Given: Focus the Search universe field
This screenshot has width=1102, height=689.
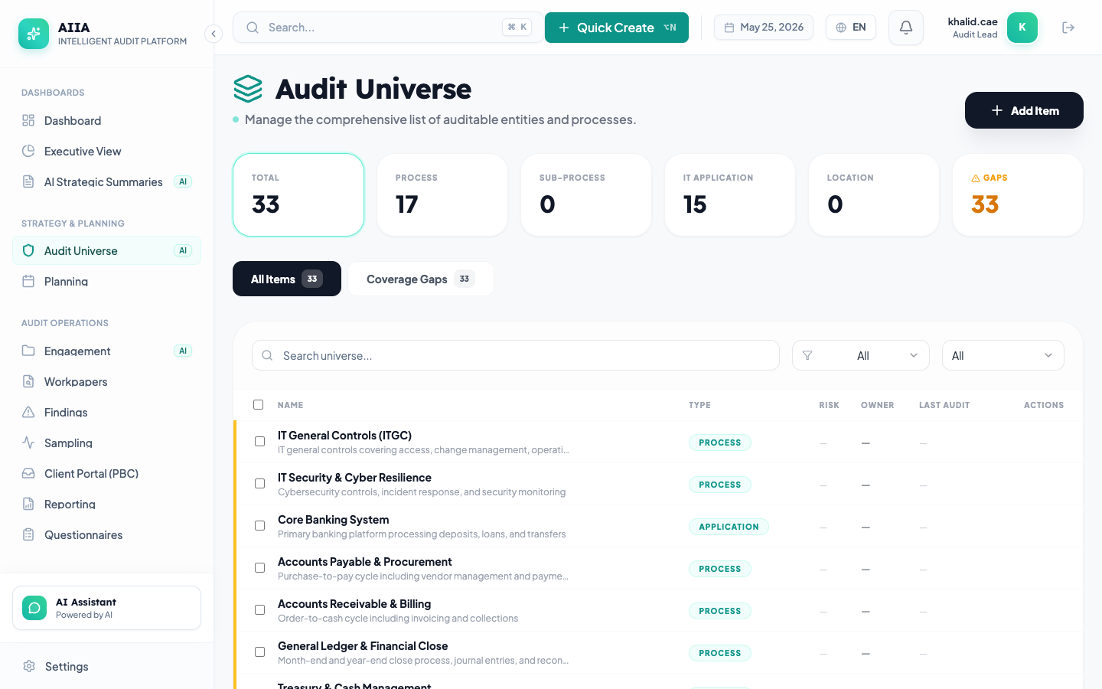Looking at the screenshot, I should coord(516,355).
